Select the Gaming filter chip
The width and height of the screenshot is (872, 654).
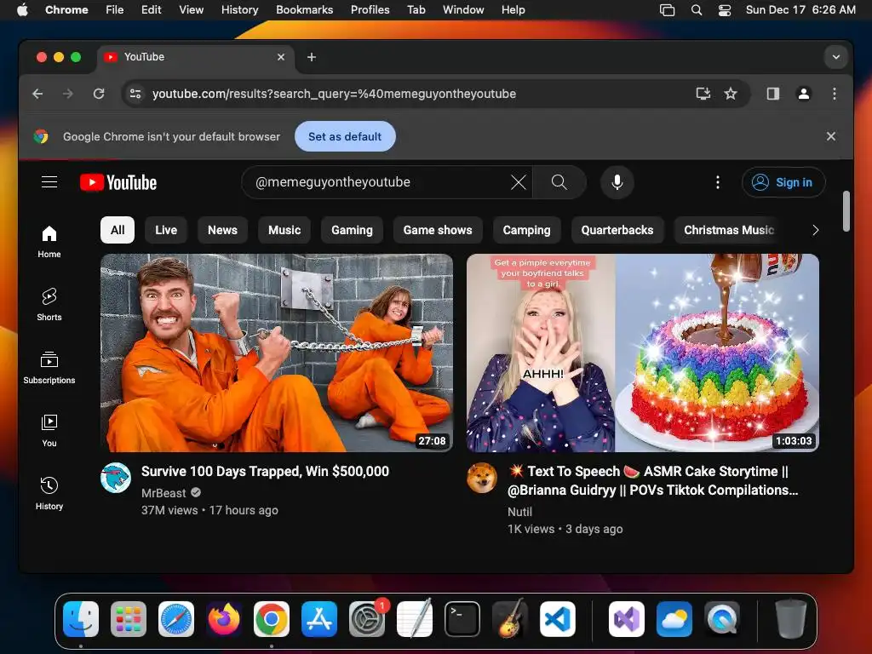(352, 230)
